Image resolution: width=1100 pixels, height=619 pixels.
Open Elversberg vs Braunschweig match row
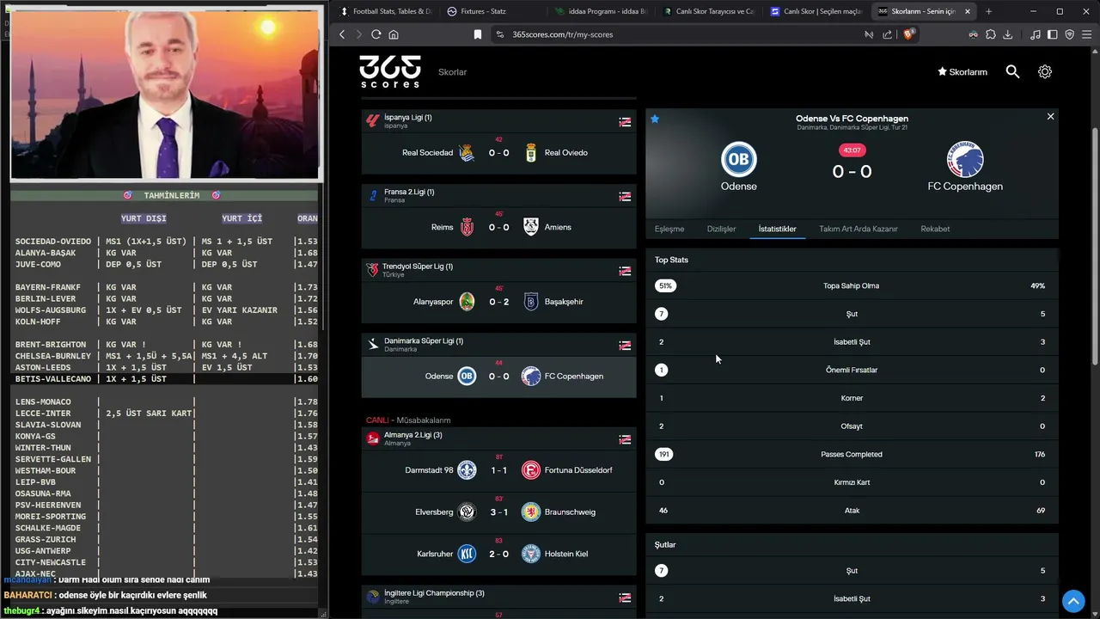pos(498,512)
